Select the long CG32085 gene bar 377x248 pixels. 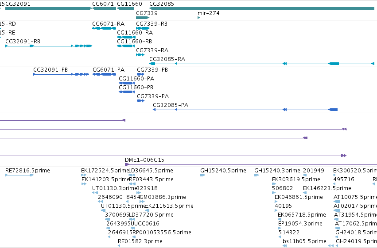click(x=262, y=8)
